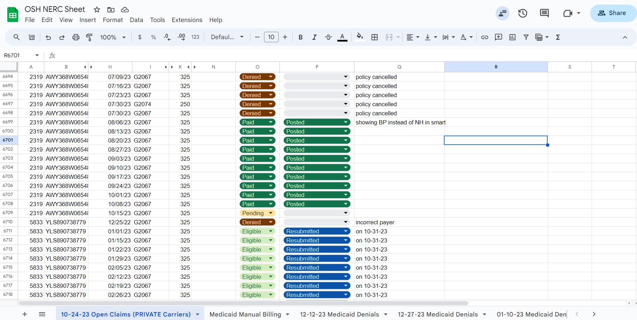Screen dimensions: 637x320
Task: Open vertical align dropdown
Action: tap(431, 37)
